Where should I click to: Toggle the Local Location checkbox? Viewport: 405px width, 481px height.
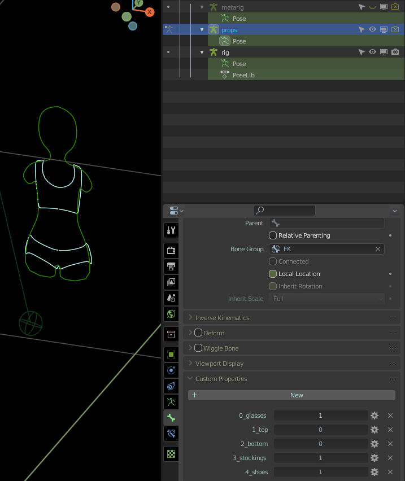click(x=273, y=274)
